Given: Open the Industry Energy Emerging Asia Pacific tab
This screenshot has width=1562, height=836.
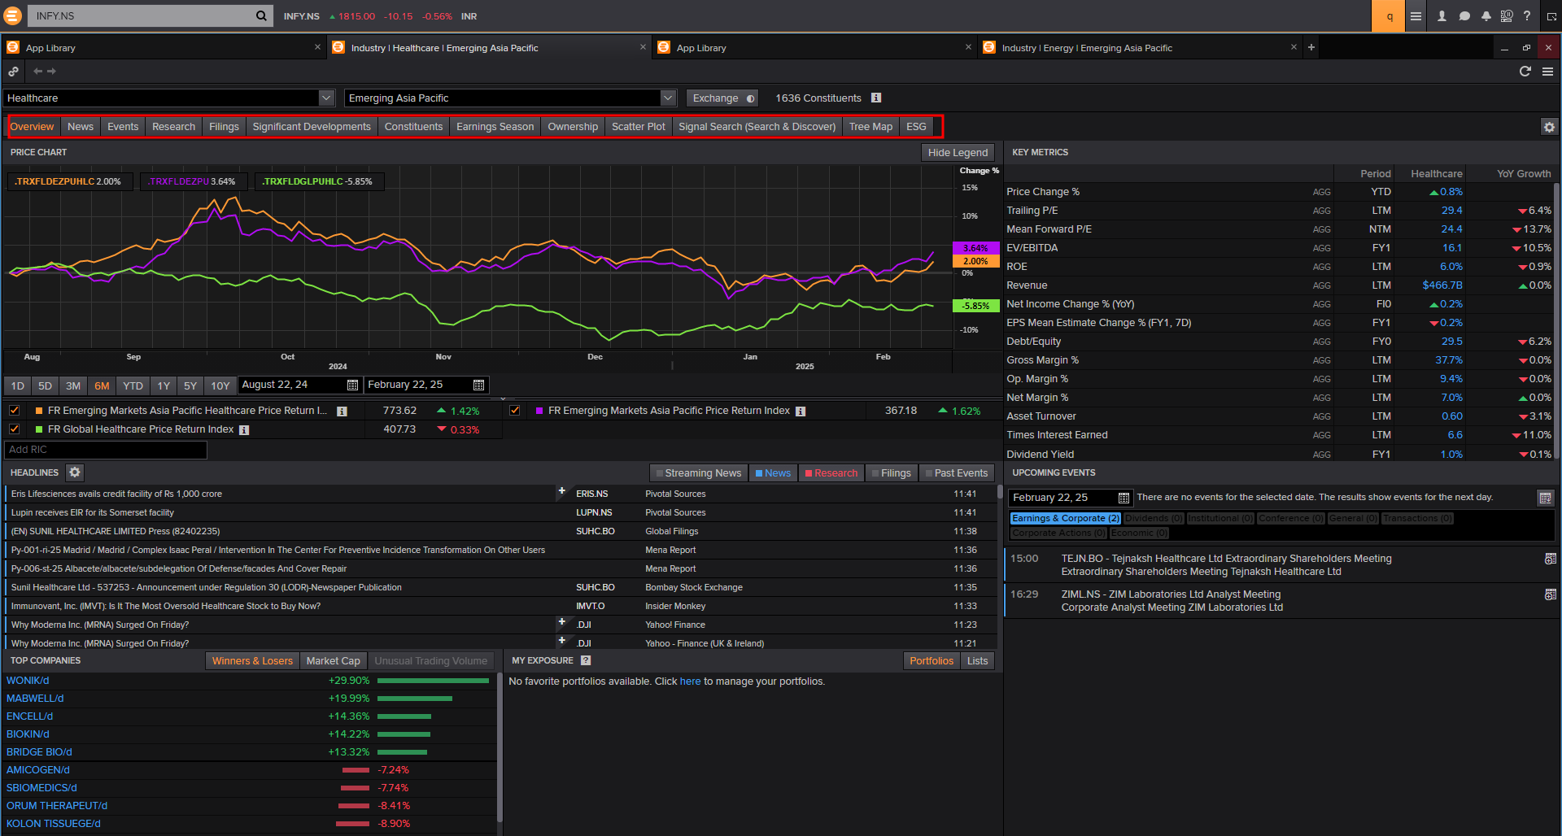Looking at the screenshot, I should point(1086,48).
